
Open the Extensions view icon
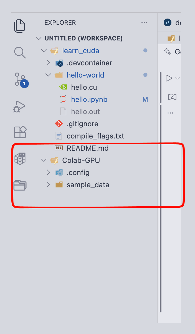pyautogui.click(x=20, y=132)
